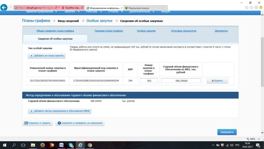Expand the Администрирование menu

point(42,11)
